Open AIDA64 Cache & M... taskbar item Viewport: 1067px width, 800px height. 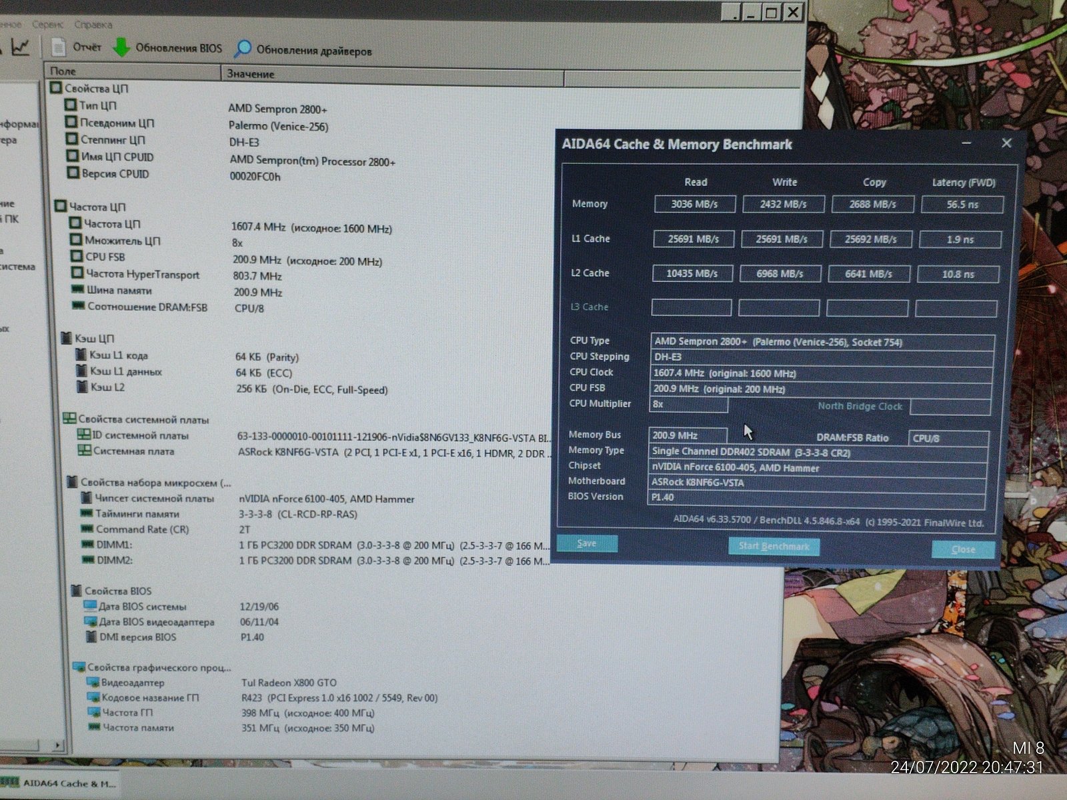coord(60,783)
